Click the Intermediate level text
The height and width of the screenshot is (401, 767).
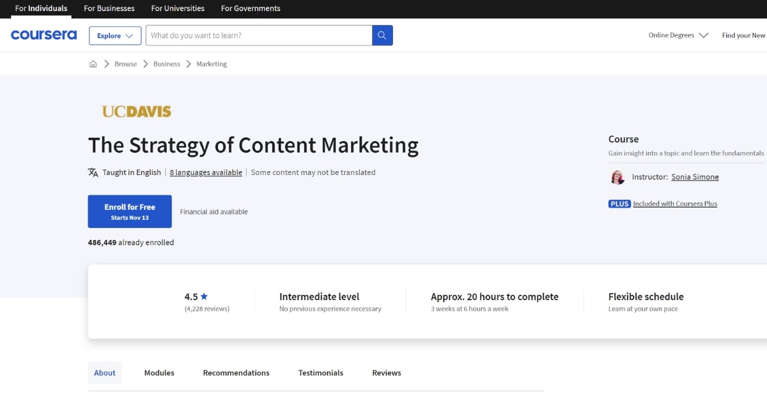pos(320,297)
